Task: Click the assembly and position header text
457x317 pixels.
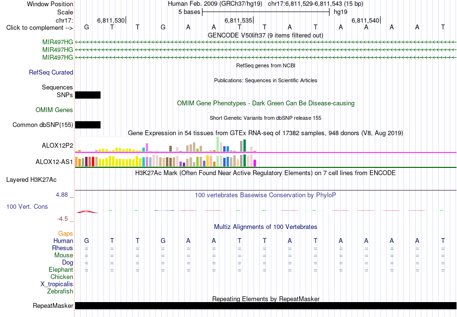Action: point(266,4)
